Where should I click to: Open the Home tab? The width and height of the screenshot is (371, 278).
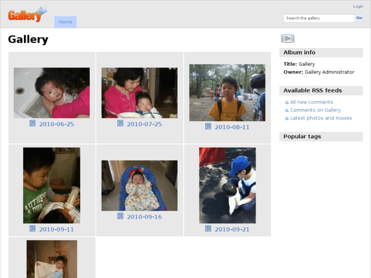click(x=65, y=22)
